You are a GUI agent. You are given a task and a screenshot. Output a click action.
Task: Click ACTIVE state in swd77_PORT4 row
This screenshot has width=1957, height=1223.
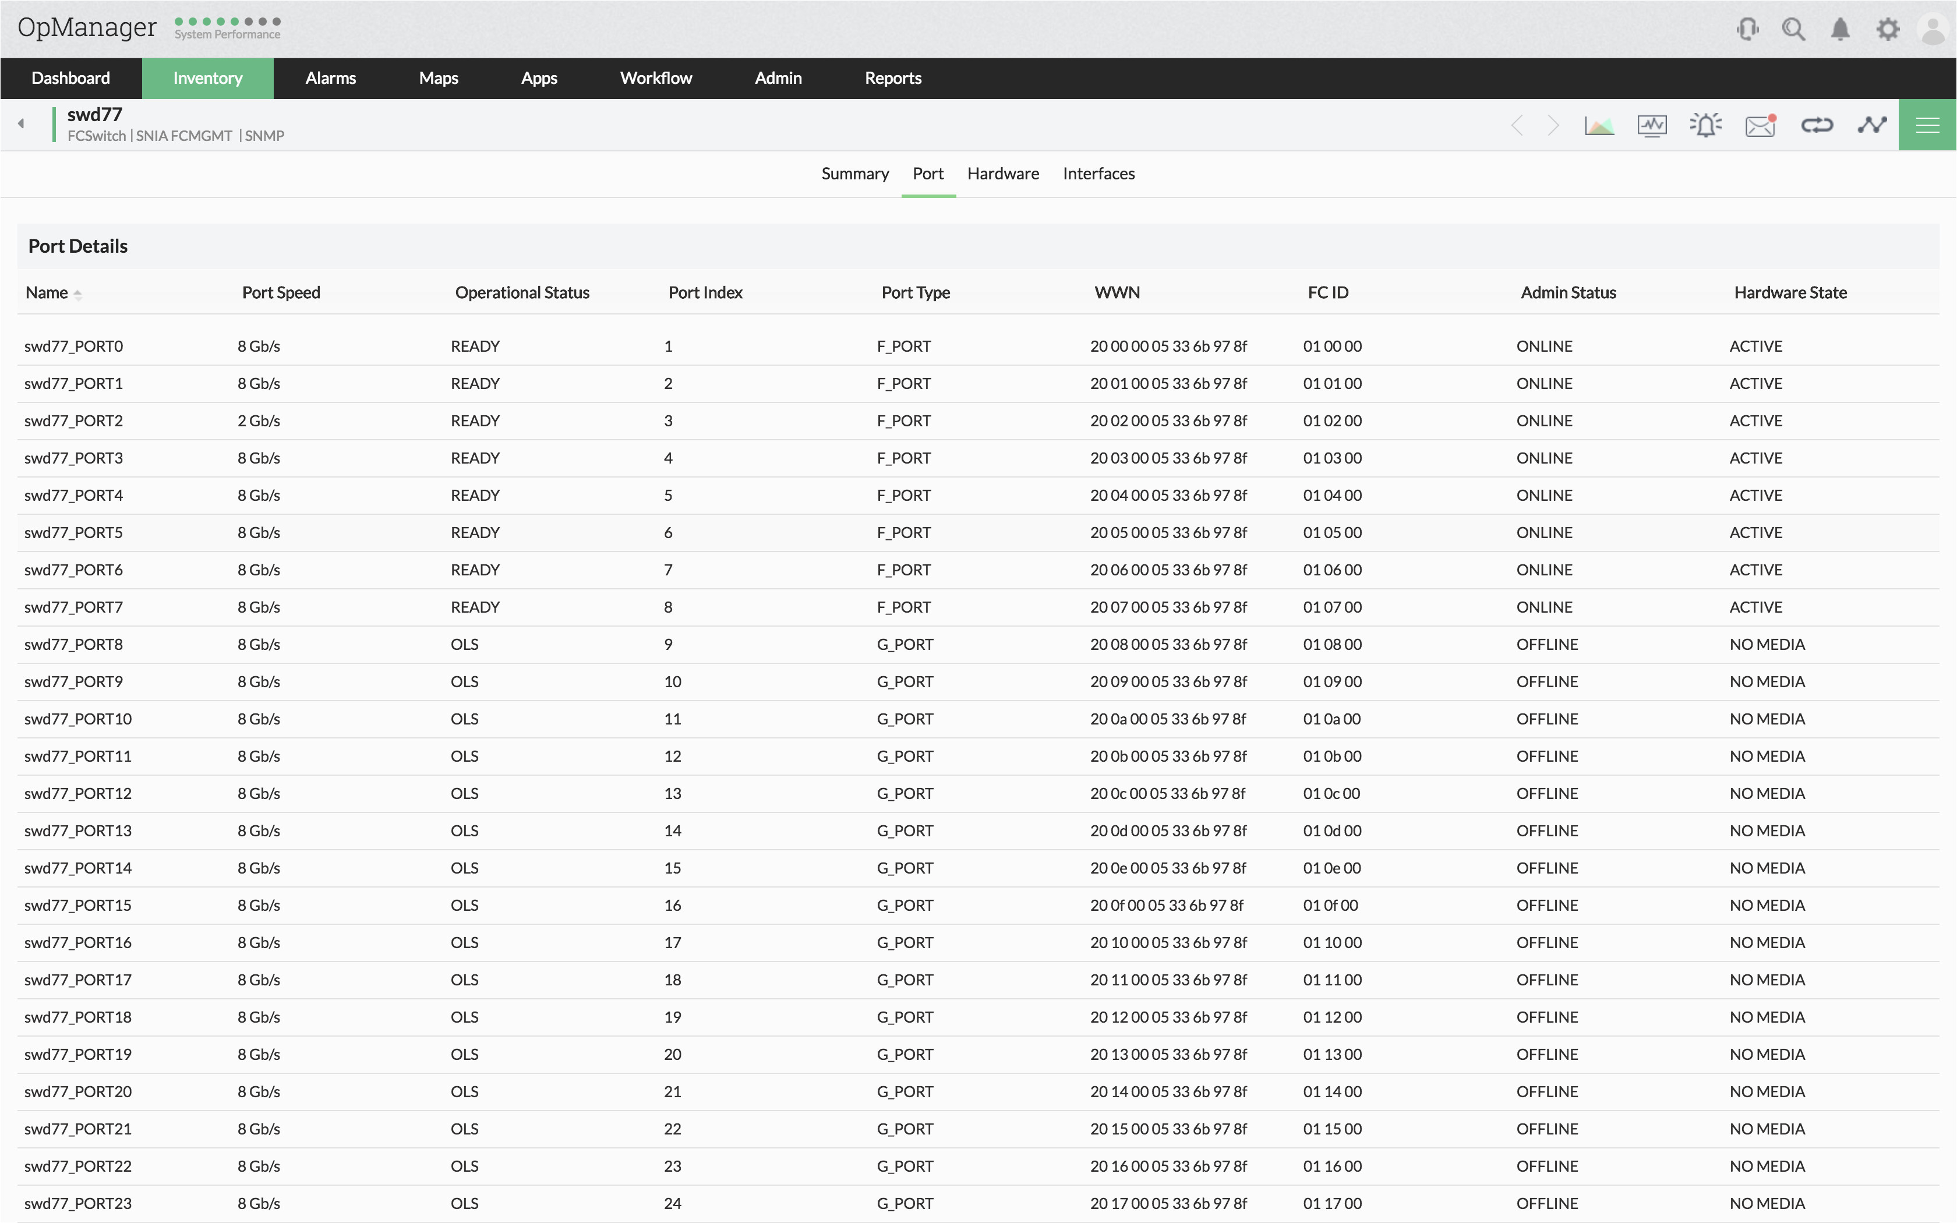coord(1755,495)
